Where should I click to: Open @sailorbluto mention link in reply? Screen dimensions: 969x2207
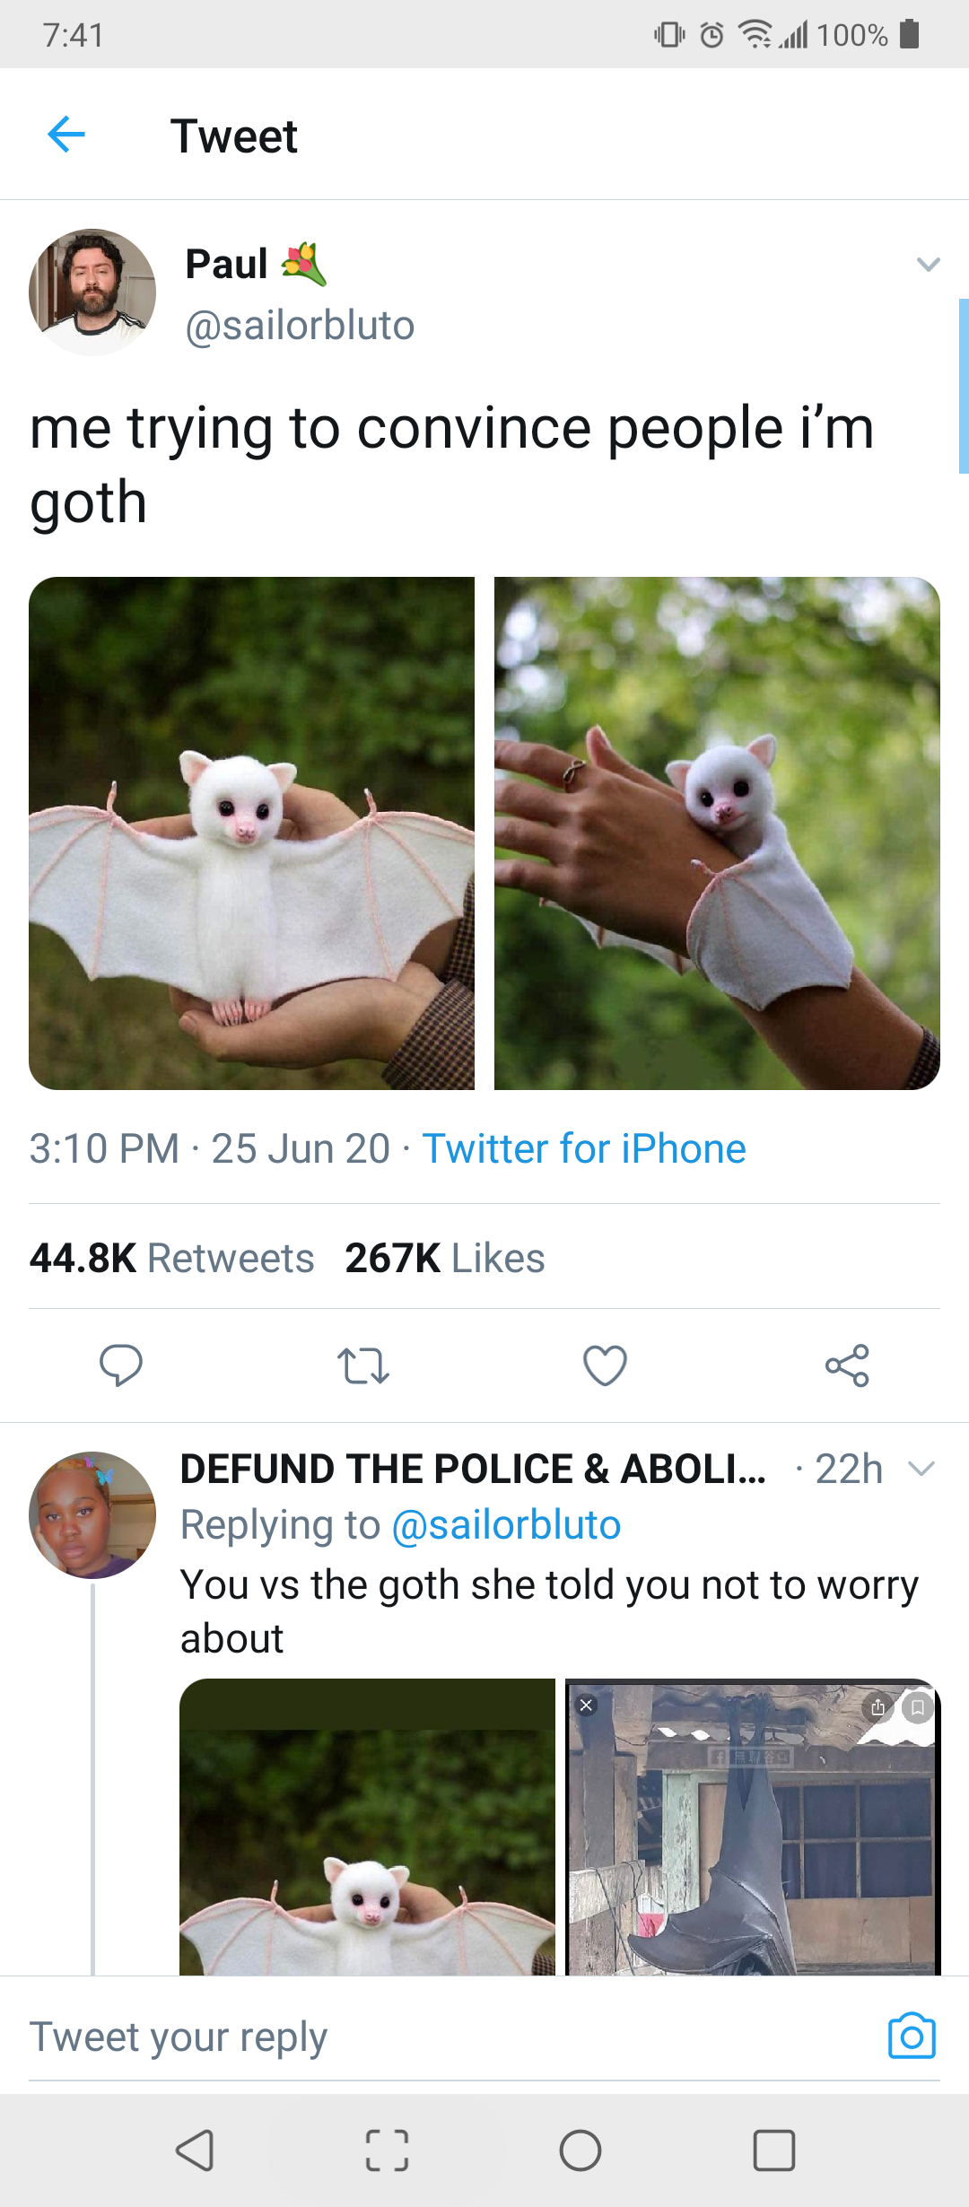507,1525
